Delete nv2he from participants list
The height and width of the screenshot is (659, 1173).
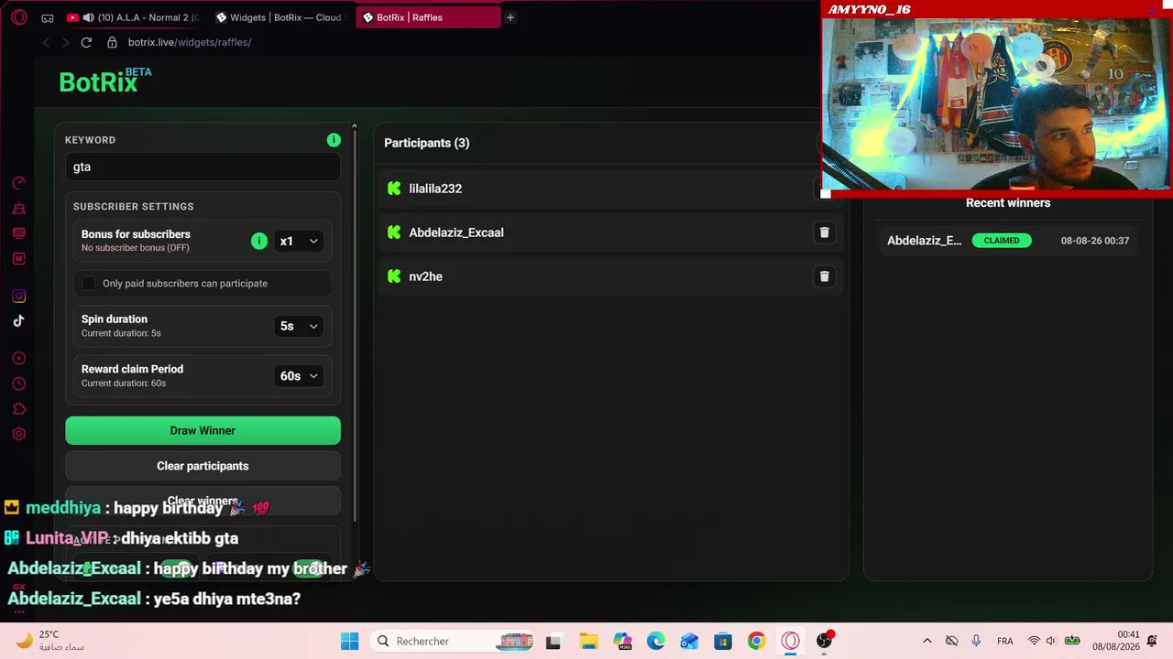coord(824,276)
